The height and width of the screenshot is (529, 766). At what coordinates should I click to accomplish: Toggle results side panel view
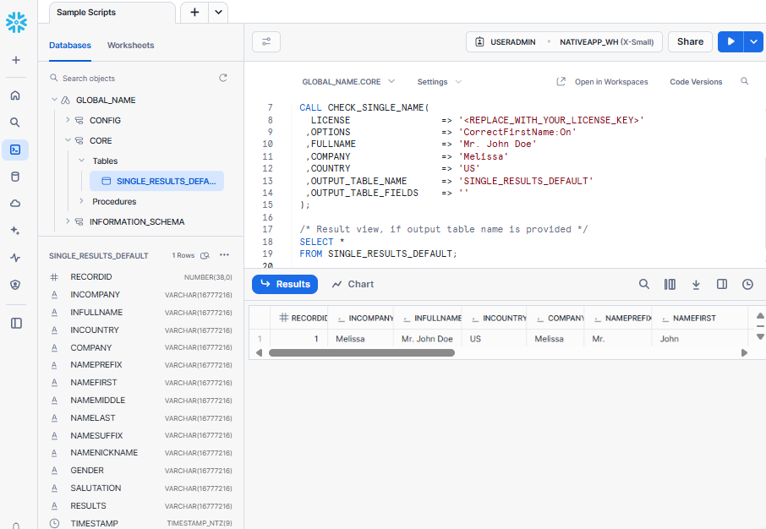pyautogui.click(x=722, y=284)
